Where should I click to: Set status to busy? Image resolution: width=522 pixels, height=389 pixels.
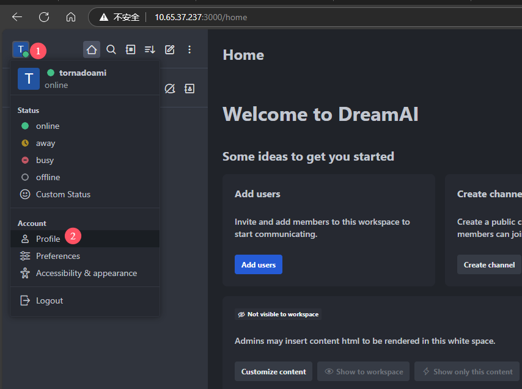pos(85,160)
